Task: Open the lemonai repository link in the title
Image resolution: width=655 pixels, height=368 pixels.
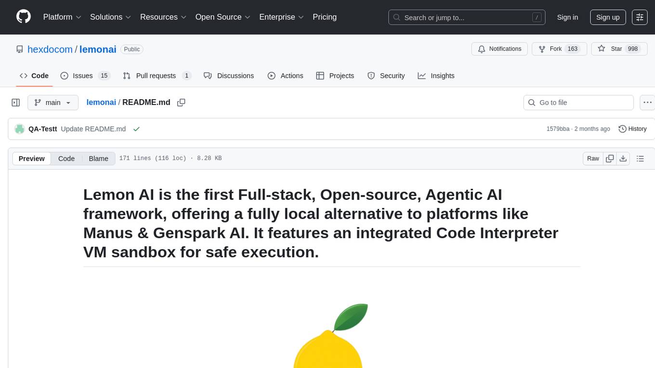Action: click(x=98, y=49)
